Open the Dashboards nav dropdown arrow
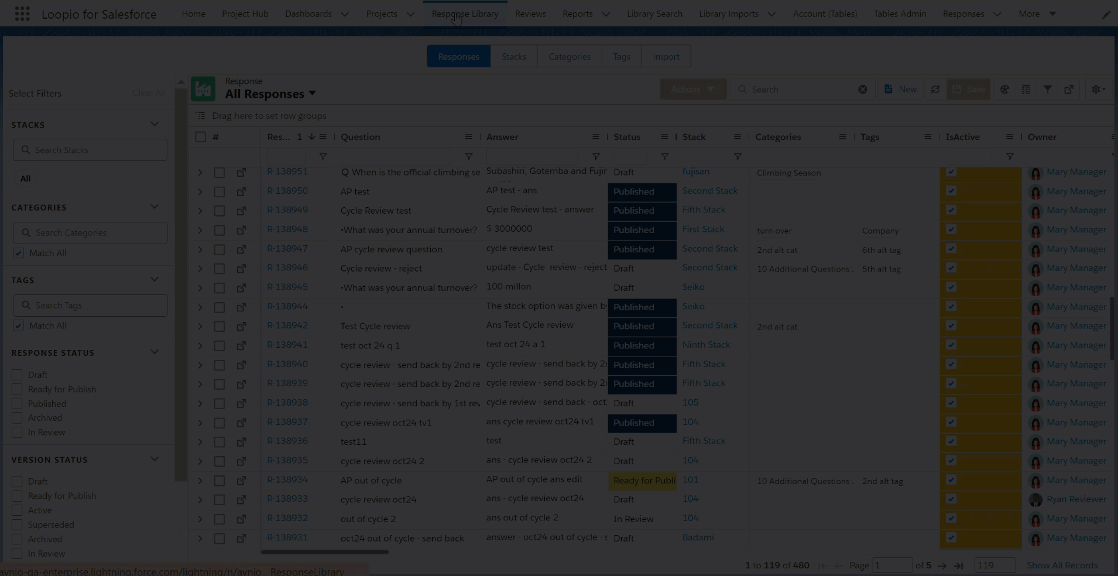The height and width of the screenshot is (576, 1118). coord(345,14)
